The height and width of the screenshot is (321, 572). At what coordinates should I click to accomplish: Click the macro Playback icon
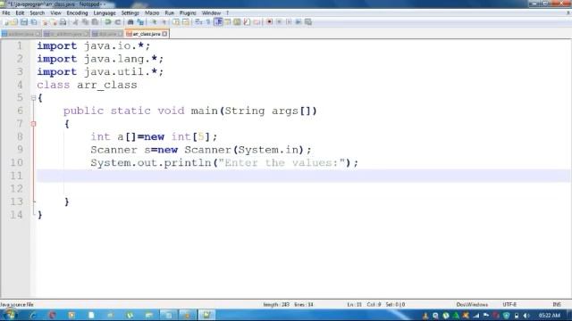tap(289, 22)
